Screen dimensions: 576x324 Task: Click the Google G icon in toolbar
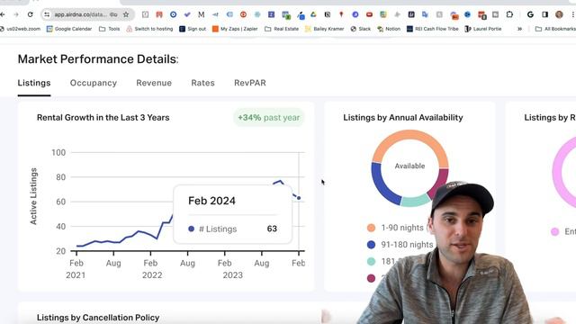(530, 14)
